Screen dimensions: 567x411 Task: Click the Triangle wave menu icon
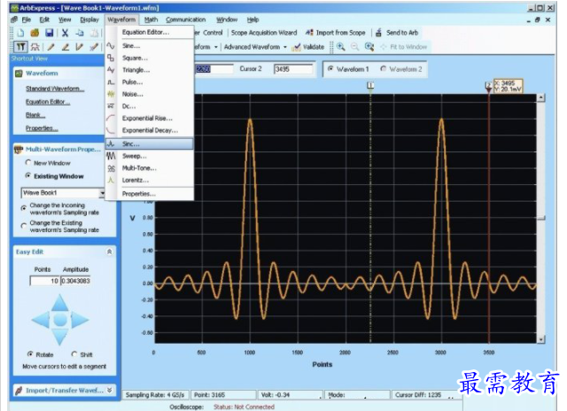tap(111, 70)
